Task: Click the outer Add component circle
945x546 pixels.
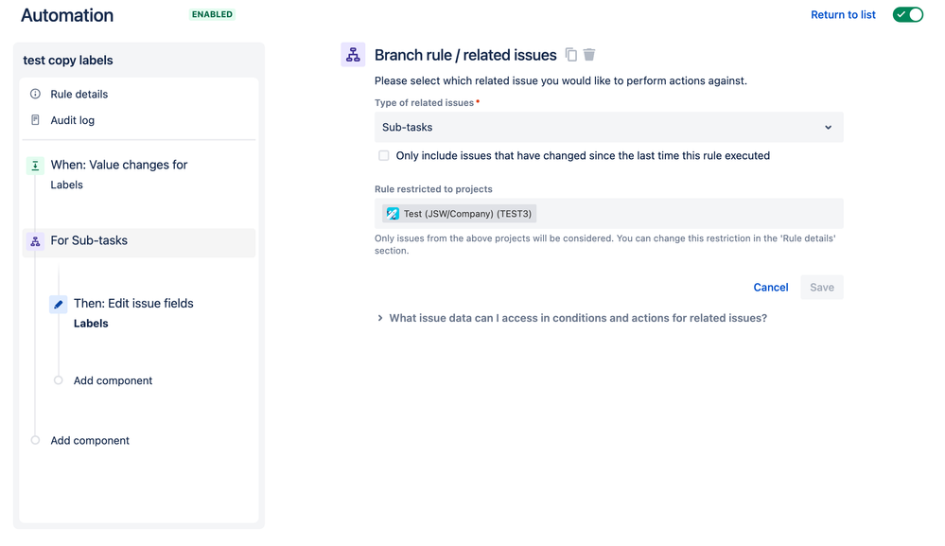Action: tap(36, 441)
